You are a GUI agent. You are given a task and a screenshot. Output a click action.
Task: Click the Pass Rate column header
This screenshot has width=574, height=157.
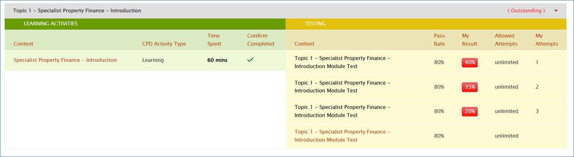[x=439, y=40]
